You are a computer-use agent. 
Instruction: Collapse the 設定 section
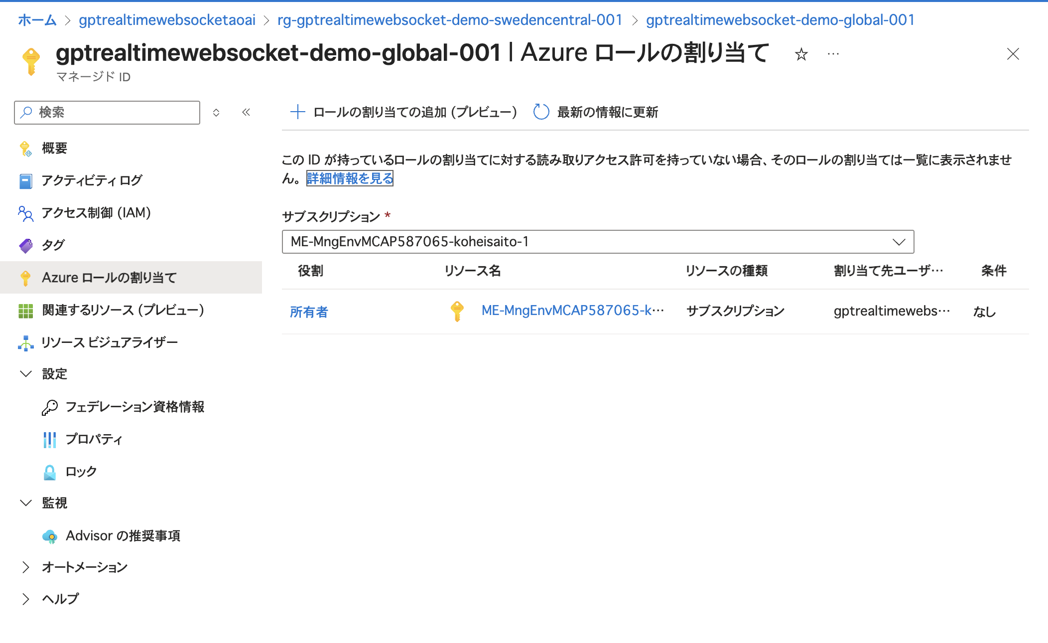point(26,374)
